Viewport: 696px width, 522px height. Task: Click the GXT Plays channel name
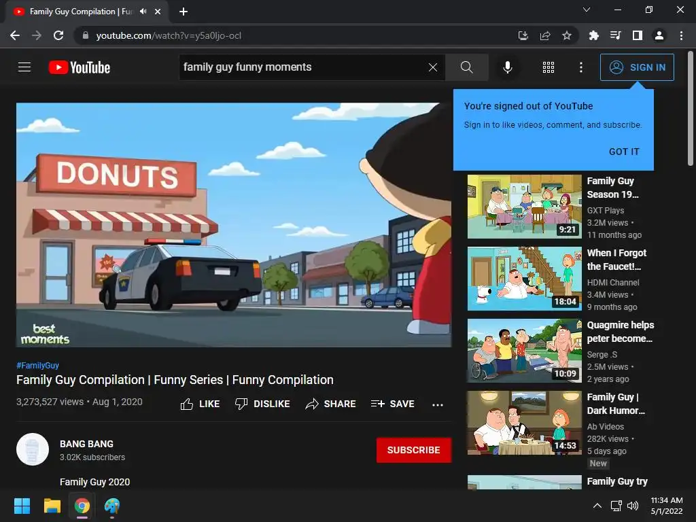(606, 211)
